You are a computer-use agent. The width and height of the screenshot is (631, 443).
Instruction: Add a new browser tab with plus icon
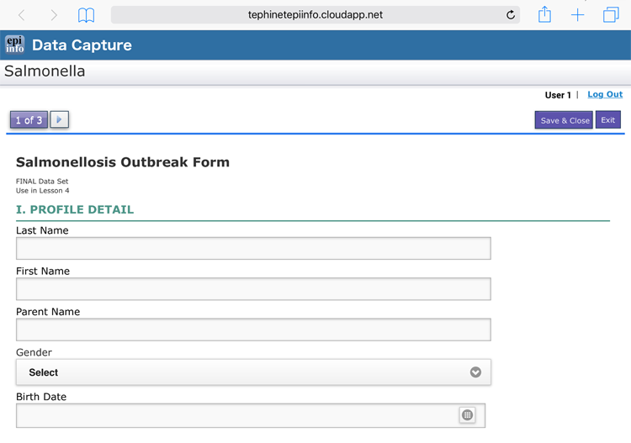coord(577,15)
